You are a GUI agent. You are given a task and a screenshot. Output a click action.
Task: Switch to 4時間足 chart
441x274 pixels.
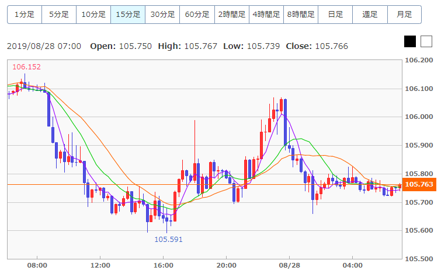(x=266, y=15)
